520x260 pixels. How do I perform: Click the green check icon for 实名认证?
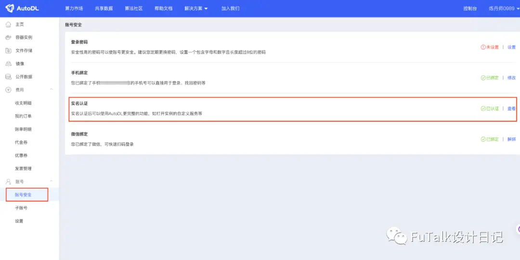(x=483, y=109)
